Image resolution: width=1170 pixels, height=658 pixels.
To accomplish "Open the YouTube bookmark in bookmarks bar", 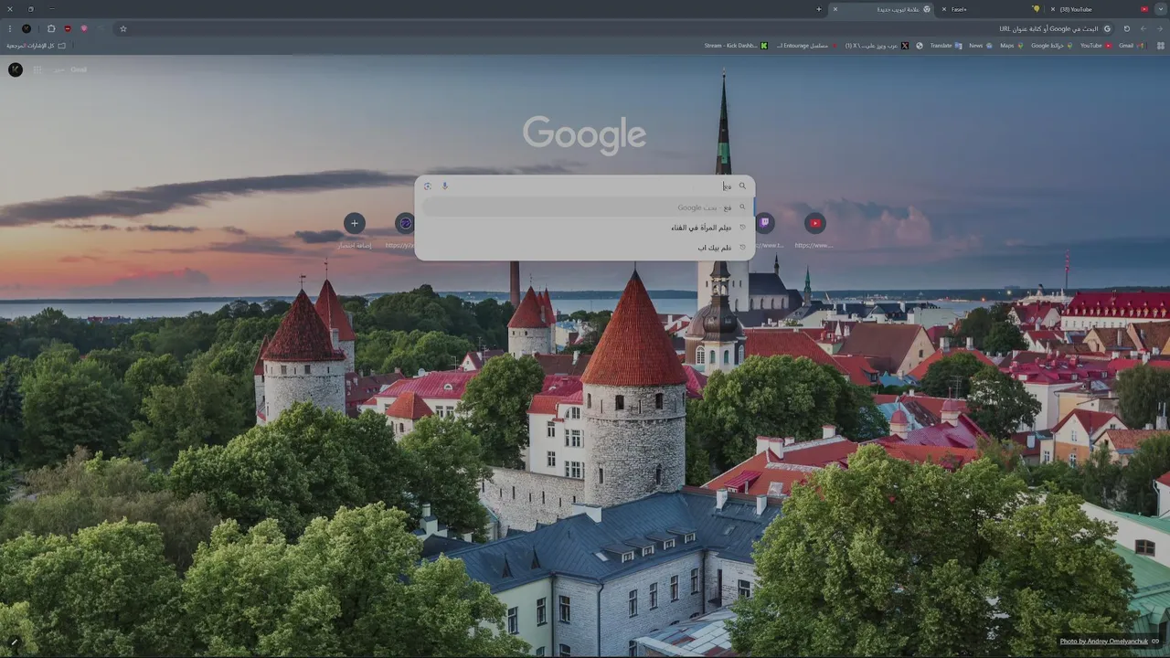I will pos(1096,46).
